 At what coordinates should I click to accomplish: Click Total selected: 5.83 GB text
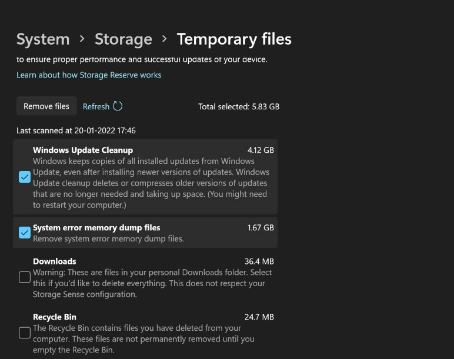coord(239,106)
